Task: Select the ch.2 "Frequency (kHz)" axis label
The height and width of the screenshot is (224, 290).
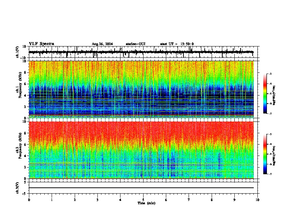Action: pos(21,146)
